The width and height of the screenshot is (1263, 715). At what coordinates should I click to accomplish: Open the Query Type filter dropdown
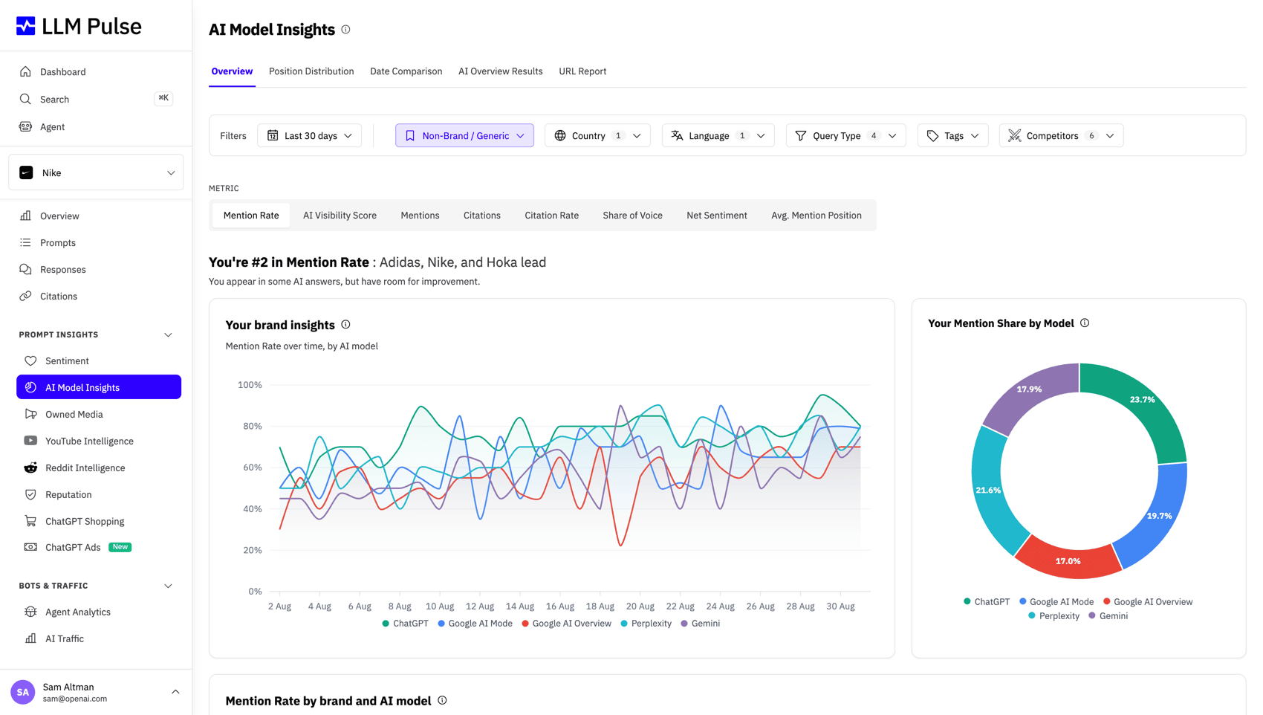tap(845, 135)
